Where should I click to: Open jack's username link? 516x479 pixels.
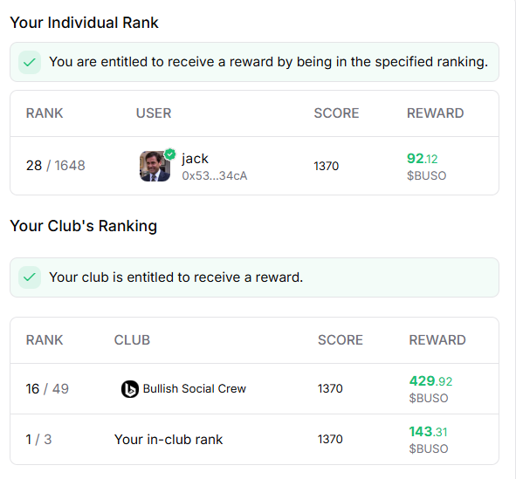click(196, 159)
